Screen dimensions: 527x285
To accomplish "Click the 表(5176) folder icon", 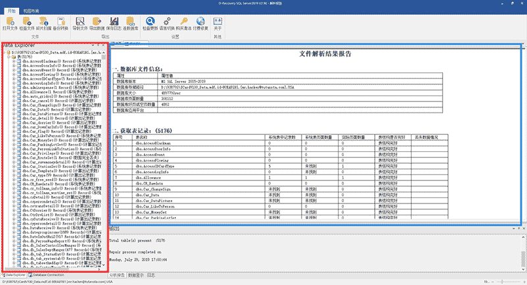I will click(14, 57).
